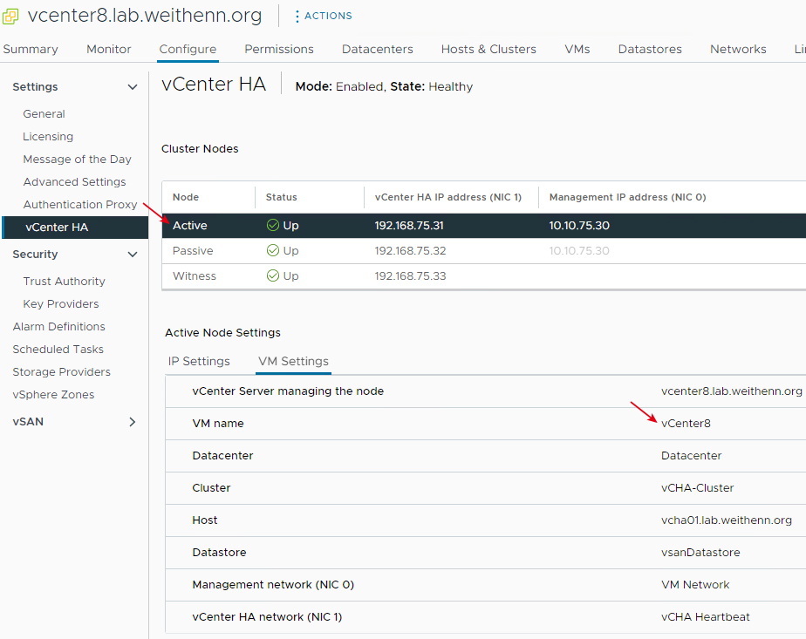
Task: Click the host vcha01.lab.weithenn.org value
Action: [727, 520]
